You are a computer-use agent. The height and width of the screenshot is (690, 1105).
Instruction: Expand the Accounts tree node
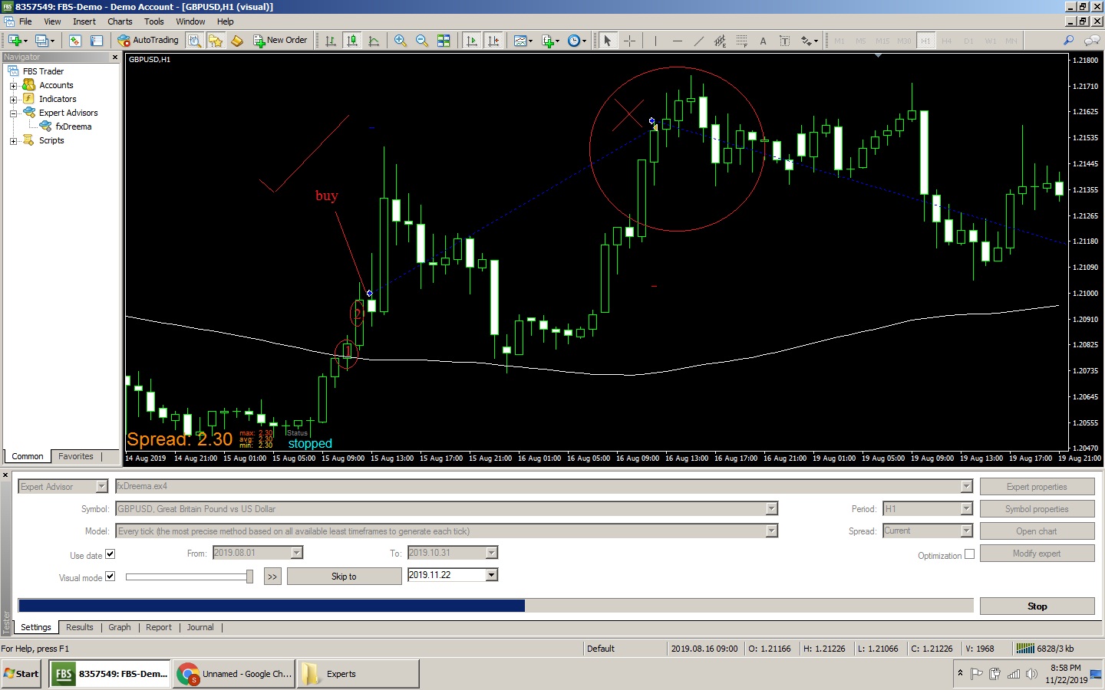[13, 86]
